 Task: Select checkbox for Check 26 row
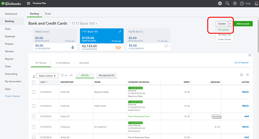(x=34, y=106)
